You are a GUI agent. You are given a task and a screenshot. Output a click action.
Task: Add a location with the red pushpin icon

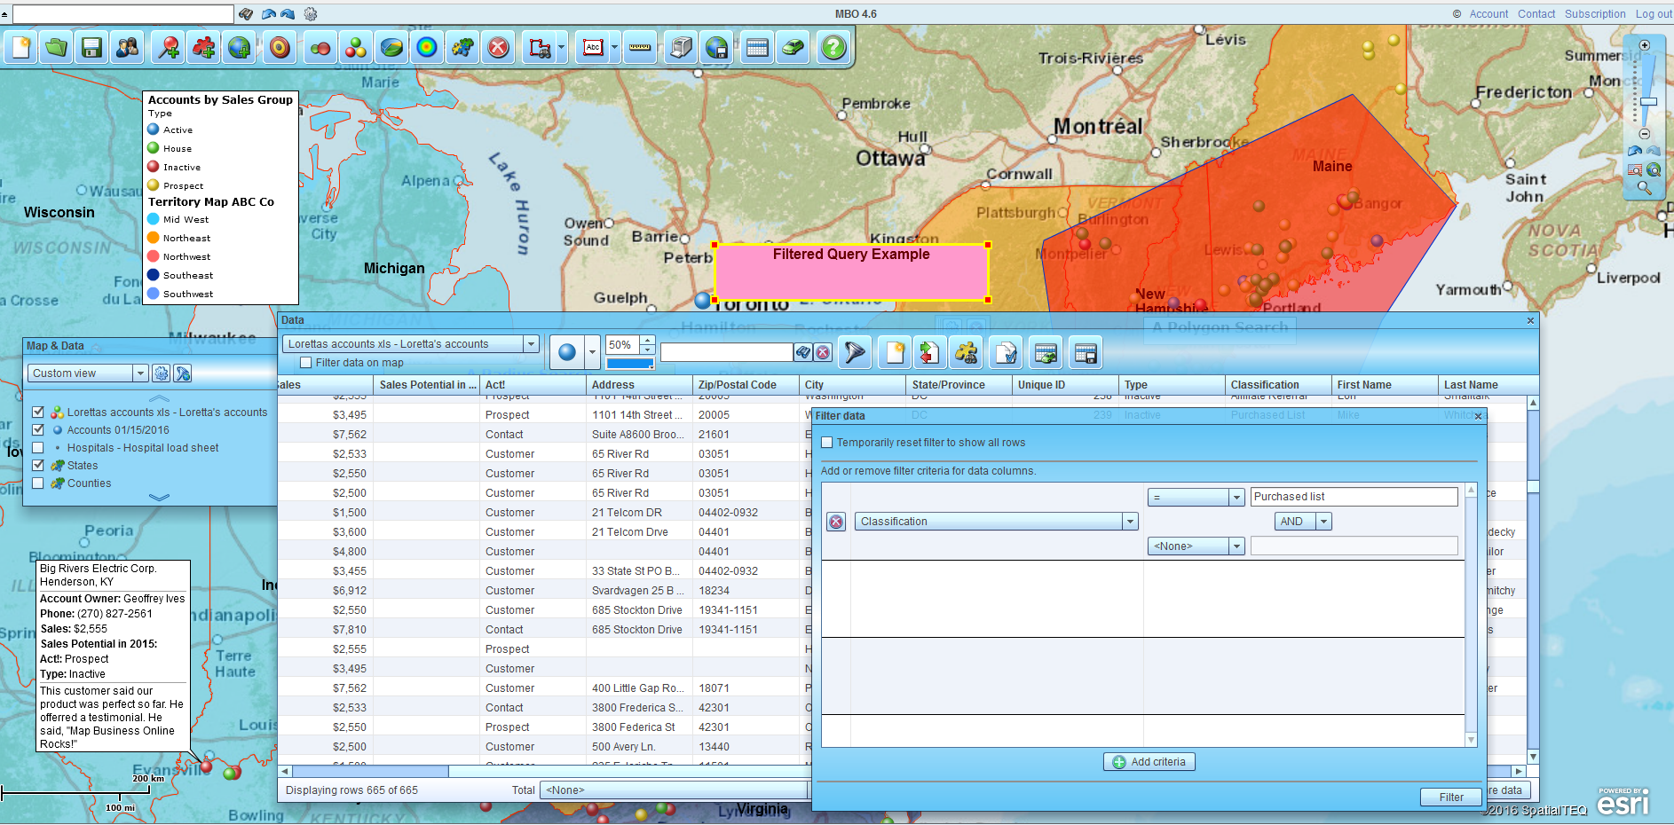pyautogui.click(x=169, y=47)
